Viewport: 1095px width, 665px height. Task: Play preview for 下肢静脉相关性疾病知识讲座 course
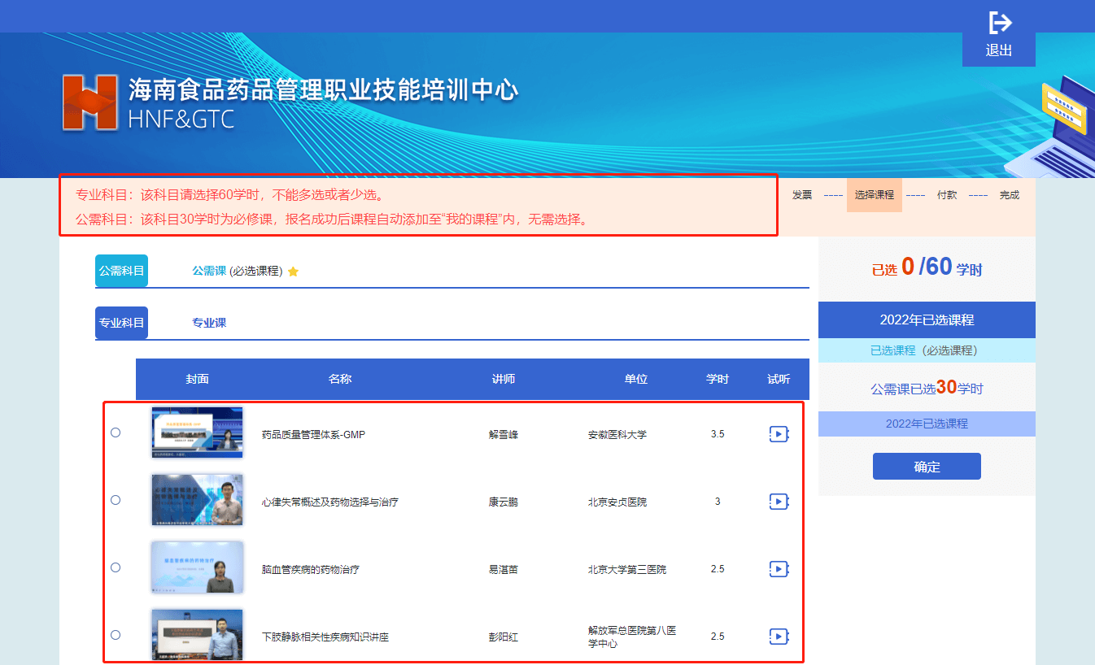[779, 636]
